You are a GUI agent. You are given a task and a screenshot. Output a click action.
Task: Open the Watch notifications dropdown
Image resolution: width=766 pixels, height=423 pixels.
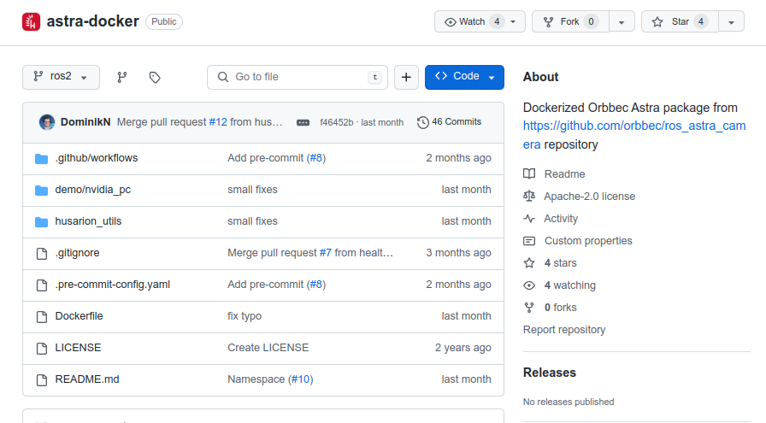coord(480,21)
